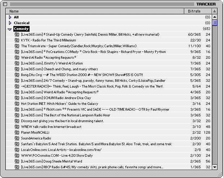Screen dimensions: 223x178
Task: Click icon for LocalsOnline.com Local Artists
Action: coord(17,150)
